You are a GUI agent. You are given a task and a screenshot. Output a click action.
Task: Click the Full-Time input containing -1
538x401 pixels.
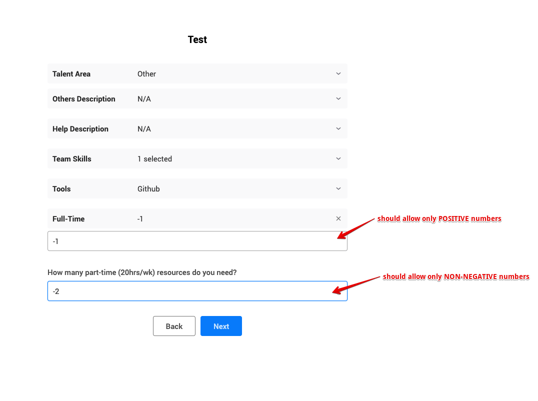197,241
